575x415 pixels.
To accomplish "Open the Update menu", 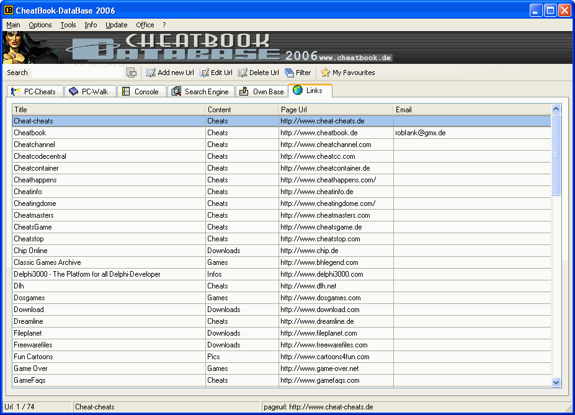I will [x=116, y=25].
